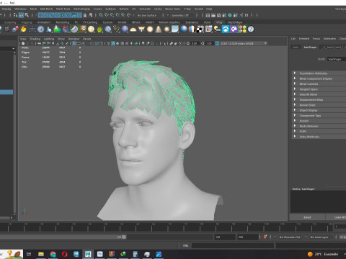Click the Focus menu in Attribute Editor
Image resolution: width=346 pixels, height=259 pixels.
(316, 38)
